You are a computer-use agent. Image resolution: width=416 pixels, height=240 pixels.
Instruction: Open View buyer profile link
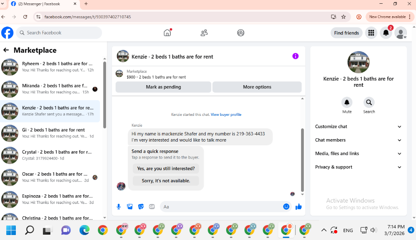[226, 115]
